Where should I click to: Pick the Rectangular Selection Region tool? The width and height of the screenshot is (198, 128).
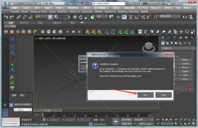coord(62,17)
